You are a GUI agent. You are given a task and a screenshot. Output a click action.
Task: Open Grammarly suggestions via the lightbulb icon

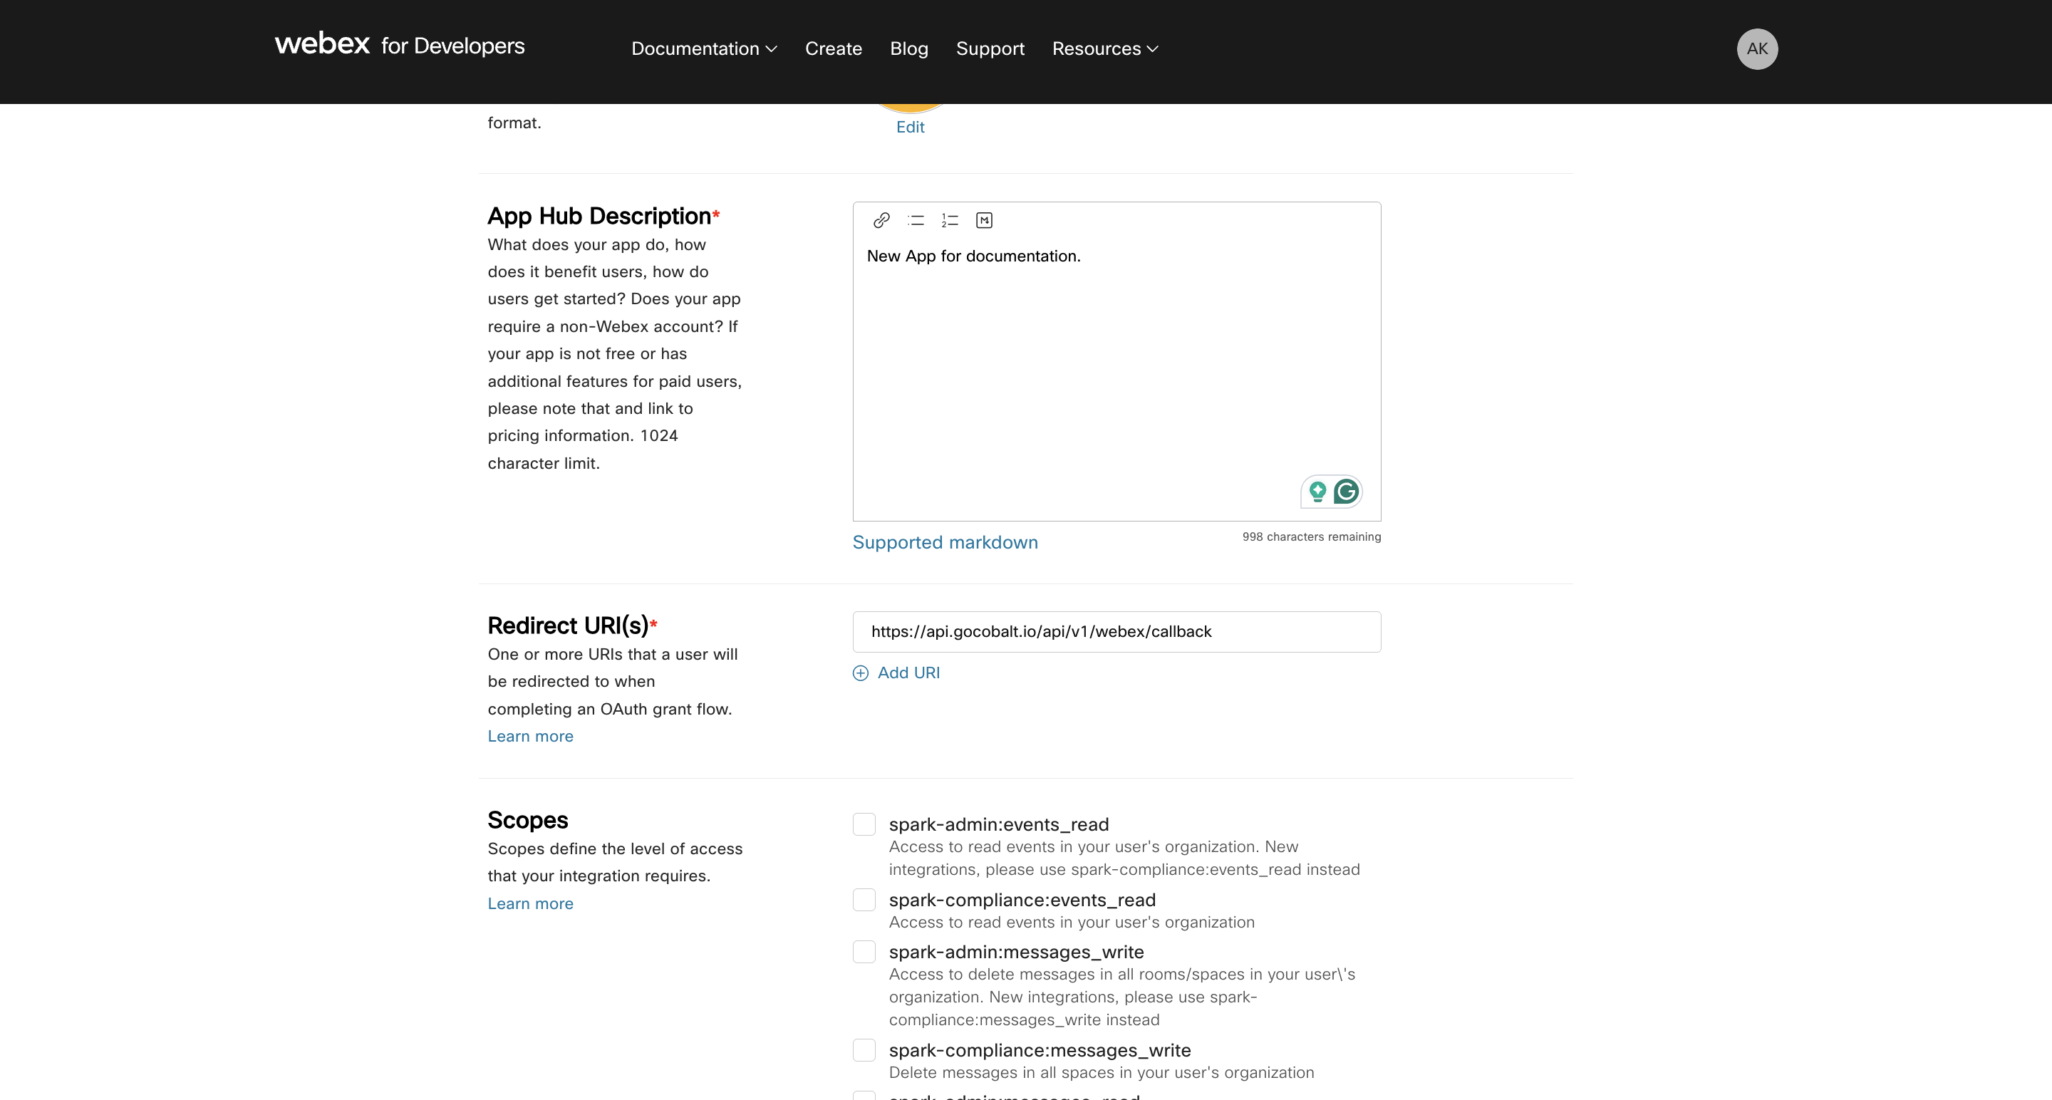pyautogui.click(x=1317, y=492)
